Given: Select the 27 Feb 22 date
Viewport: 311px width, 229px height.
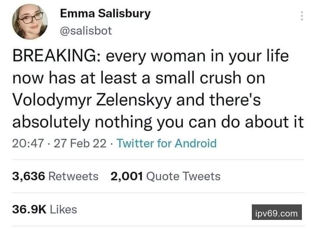Looking at the screenshot, I should coord(81,143).
